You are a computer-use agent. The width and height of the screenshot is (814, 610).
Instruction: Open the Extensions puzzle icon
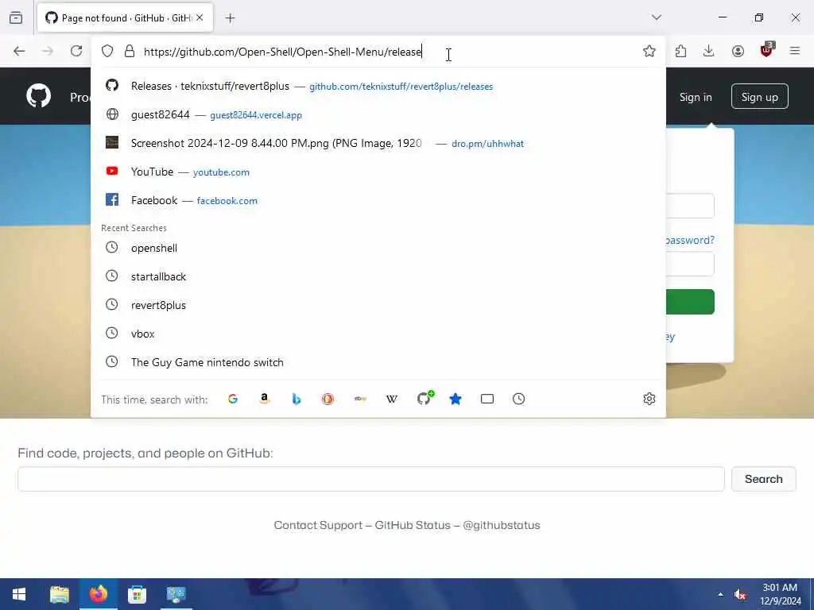click(680, 51)
